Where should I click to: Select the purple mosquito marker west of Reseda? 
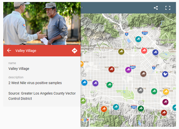(x=95, y=83)
